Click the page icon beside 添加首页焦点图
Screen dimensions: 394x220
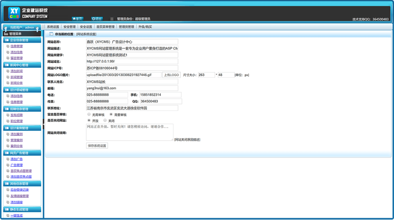click(x=8, y=177)
